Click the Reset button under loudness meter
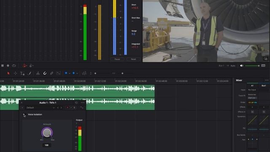This screenshot has width=270, height=152. pos(133,59)
